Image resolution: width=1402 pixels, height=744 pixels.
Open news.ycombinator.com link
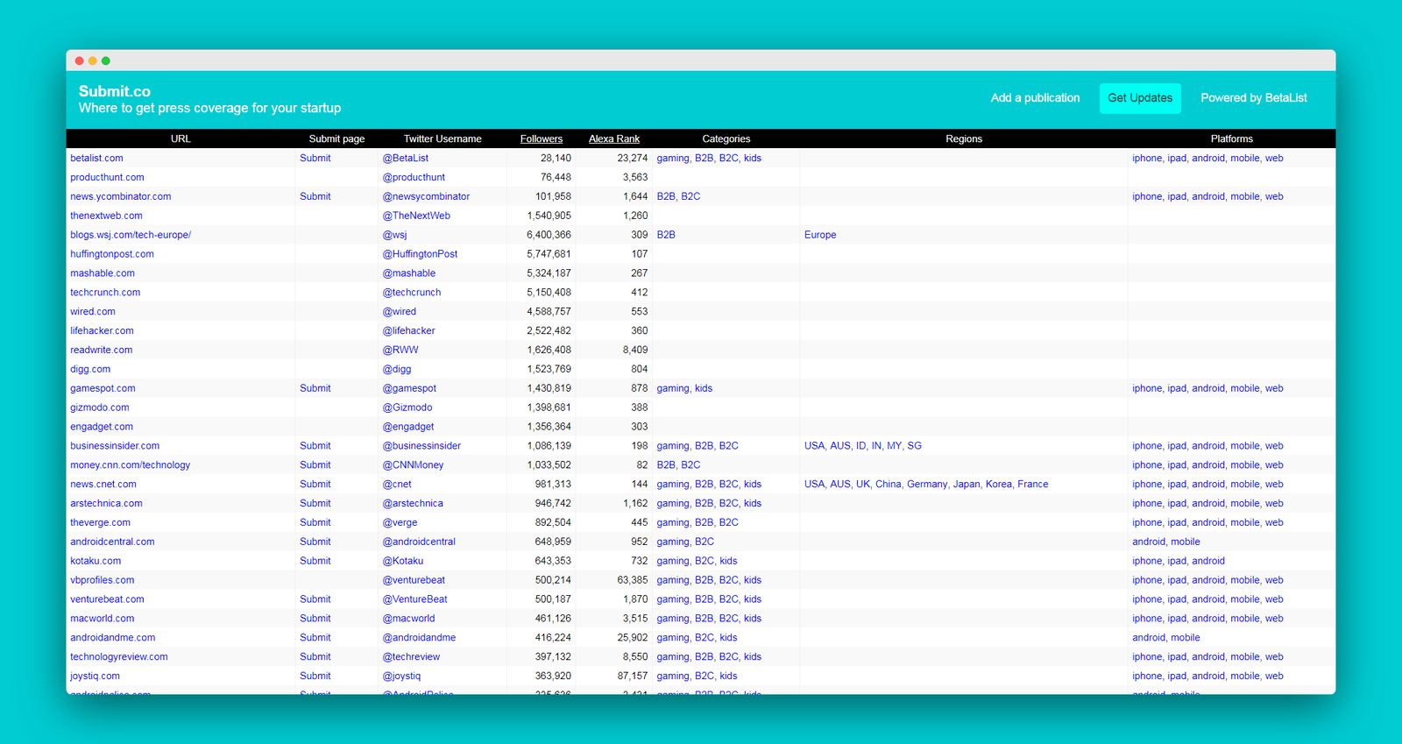[x=121, y=197]
